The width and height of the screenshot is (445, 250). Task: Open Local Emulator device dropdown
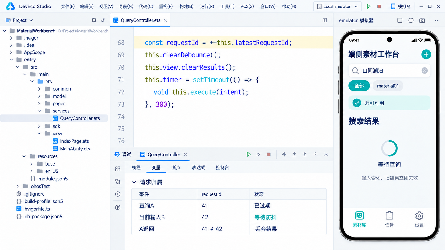click(x=337, y=6)
